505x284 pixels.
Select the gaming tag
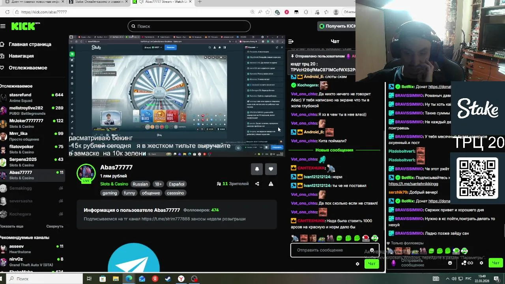pyautogui.click(x=110, y=193)
